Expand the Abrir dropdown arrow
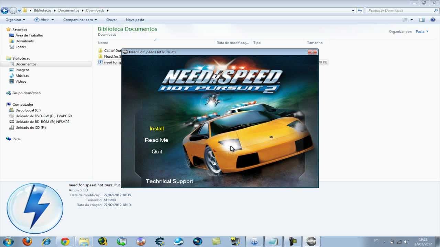 click(x=53, y=20)
